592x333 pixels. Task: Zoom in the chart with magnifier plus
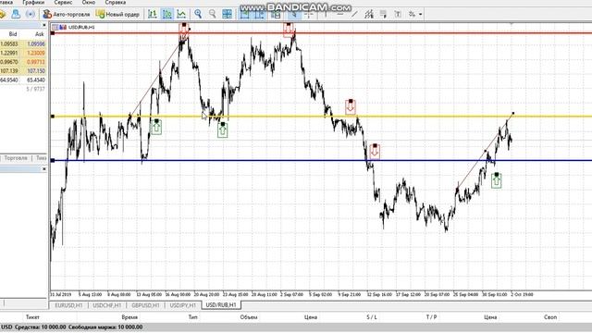pos(198,14)
